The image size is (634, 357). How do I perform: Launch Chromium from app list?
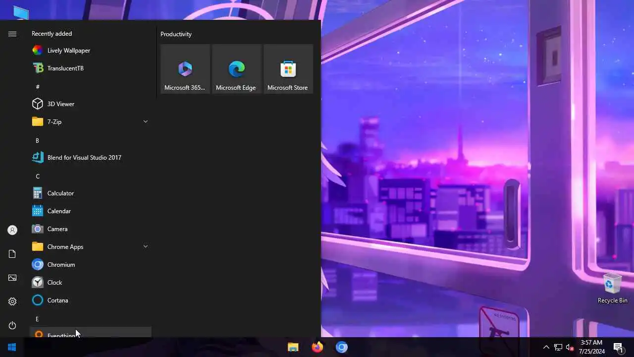[91, 265]
